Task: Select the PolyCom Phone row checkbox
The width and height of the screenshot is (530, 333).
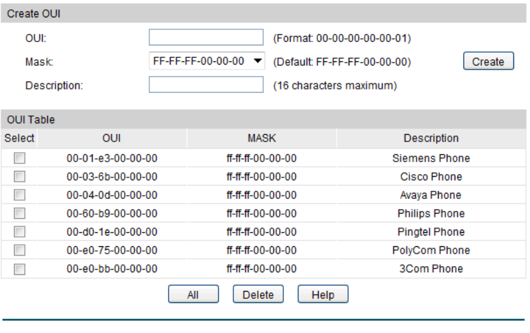Action: 19,250
